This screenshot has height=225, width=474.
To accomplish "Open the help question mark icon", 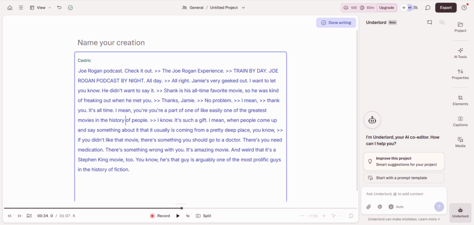I will pyautogui.click(x=464, y=8).
